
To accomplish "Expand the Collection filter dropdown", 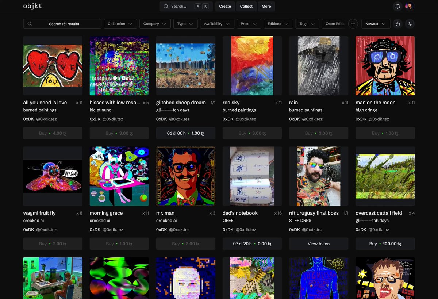I will (x=120, y=24).
